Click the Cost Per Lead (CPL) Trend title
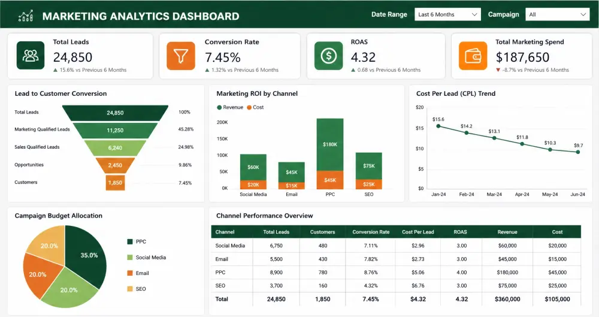Image resolution: width=599 pixels, height=317 pixels. [456, 93]
